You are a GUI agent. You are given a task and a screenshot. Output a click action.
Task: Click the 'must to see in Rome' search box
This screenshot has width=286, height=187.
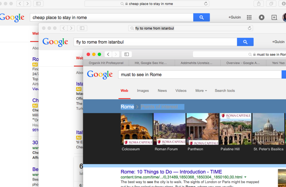tap(200, 75)
